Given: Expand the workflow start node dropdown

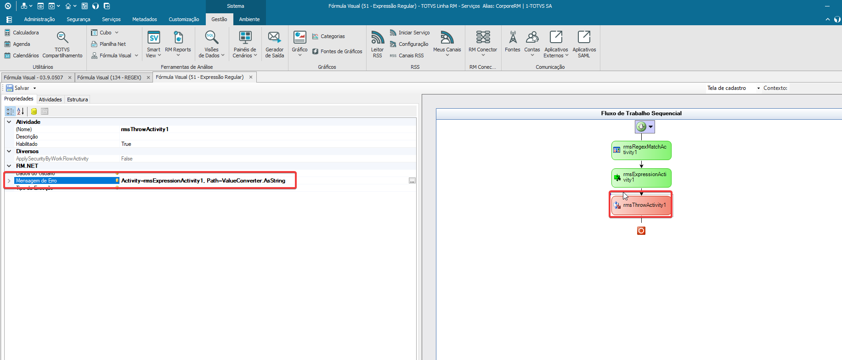Looking at the screenshot, I should click(x=650, y=127).
